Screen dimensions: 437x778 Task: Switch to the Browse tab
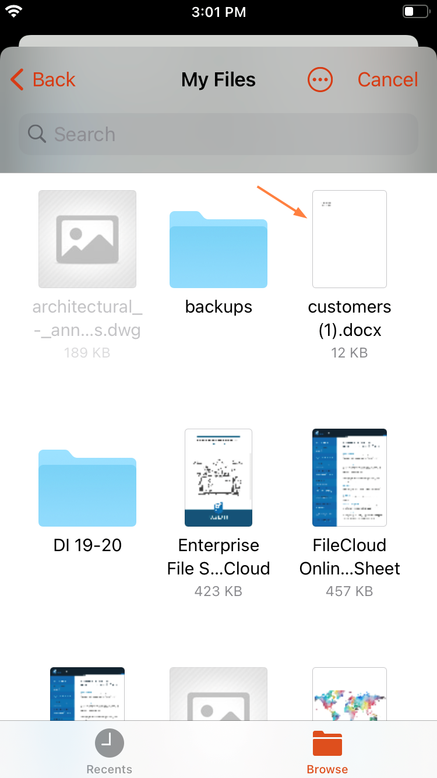(327, 751)
